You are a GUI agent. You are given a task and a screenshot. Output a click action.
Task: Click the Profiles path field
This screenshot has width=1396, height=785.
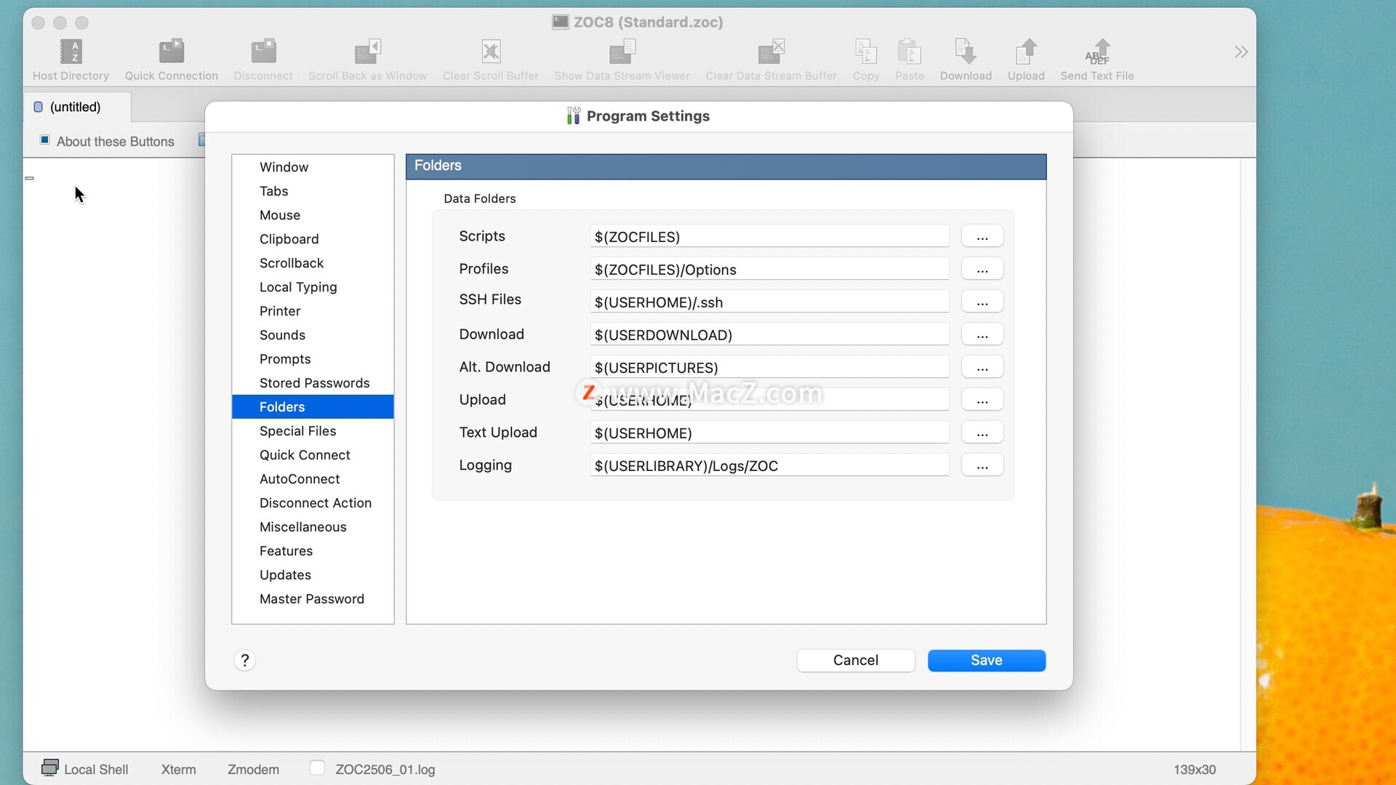coord(769,269)
